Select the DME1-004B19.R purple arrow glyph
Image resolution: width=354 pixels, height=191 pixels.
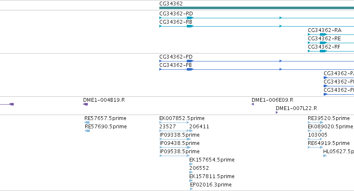click(x=86, y=104)
